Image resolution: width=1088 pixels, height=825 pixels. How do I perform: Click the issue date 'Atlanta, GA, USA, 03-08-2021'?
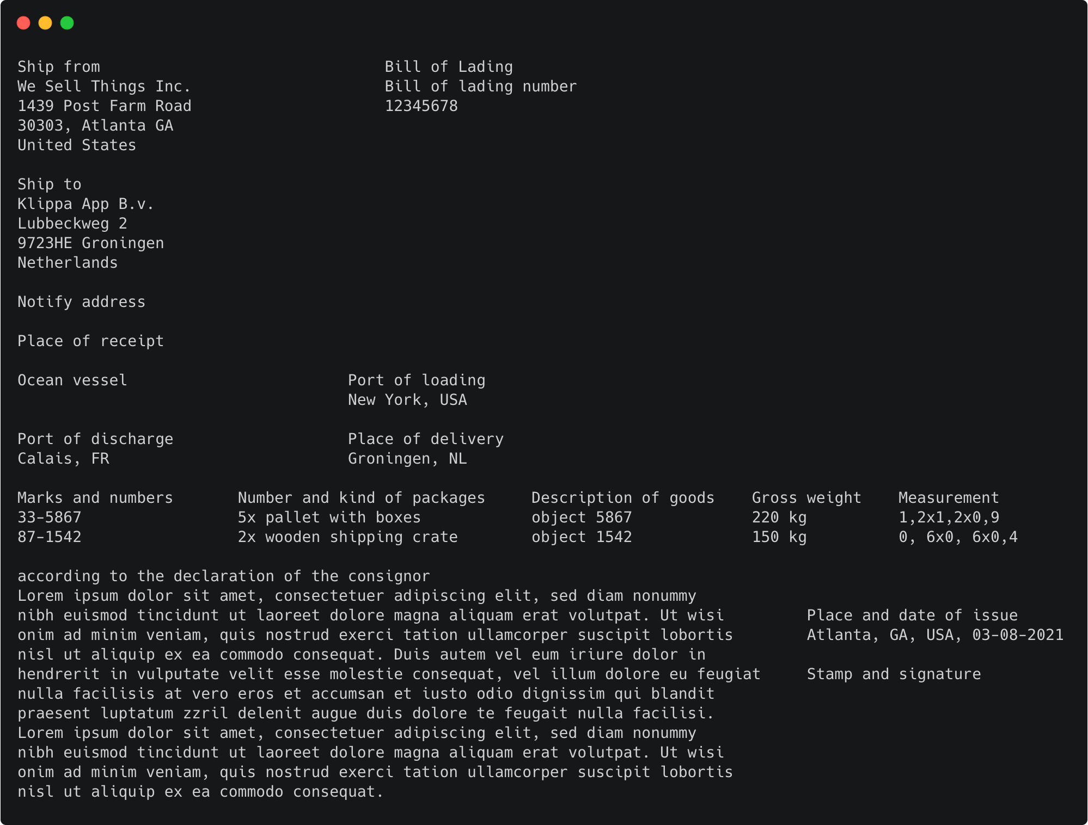(x=935, y=635)
